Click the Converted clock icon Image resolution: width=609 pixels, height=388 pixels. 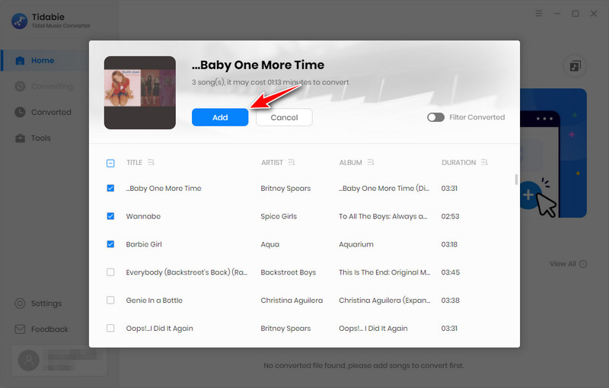coord(20,112)
